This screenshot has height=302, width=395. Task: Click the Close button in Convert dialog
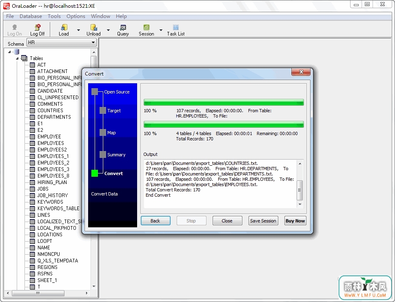[x=227, y=221]
